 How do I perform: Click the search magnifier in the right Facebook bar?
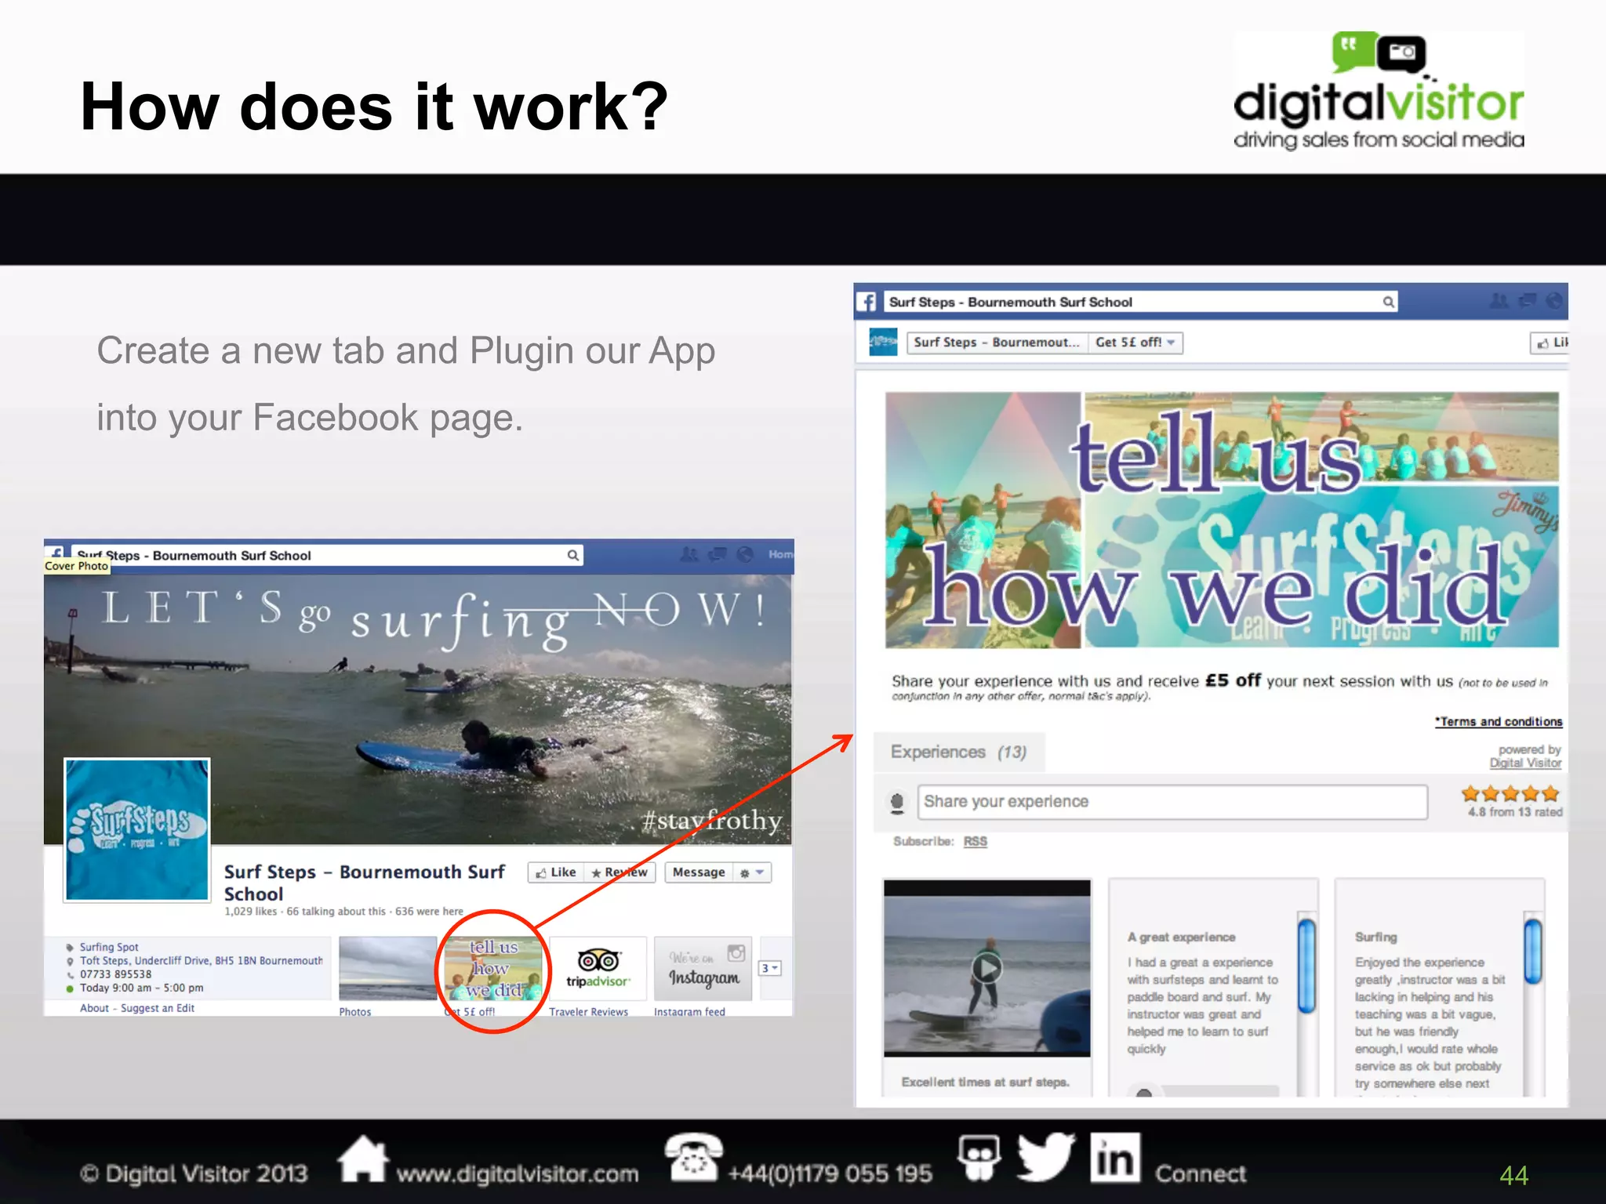click(x=1388, y=302)
